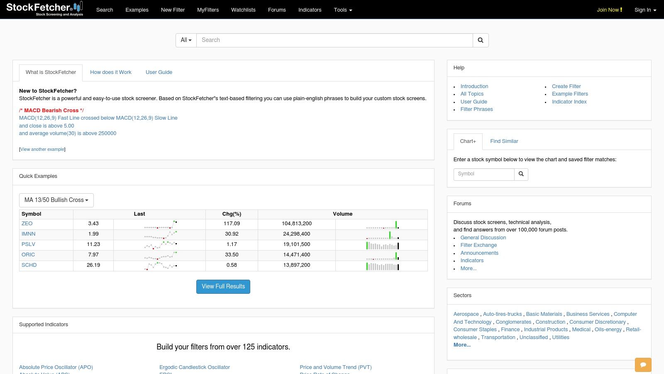
Task: Click View Full Results button
Action: 223,287
